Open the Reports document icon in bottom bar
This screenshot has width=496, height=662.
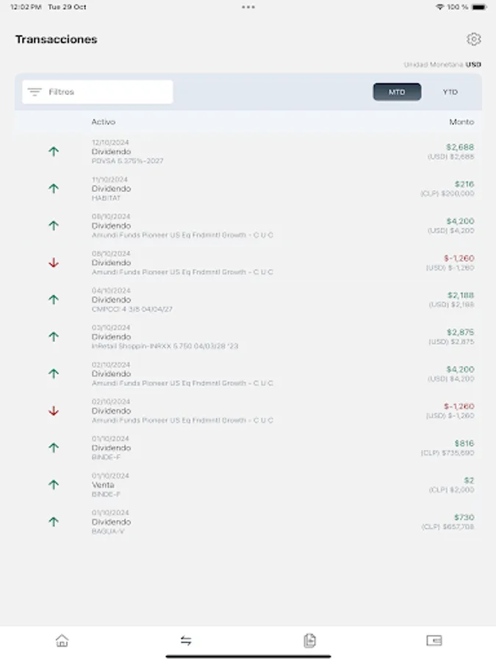point(309,641)
